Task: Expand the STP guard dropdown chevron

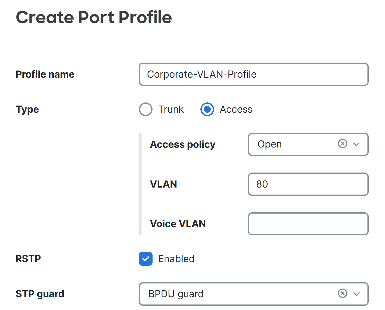Action: point(356,294)
